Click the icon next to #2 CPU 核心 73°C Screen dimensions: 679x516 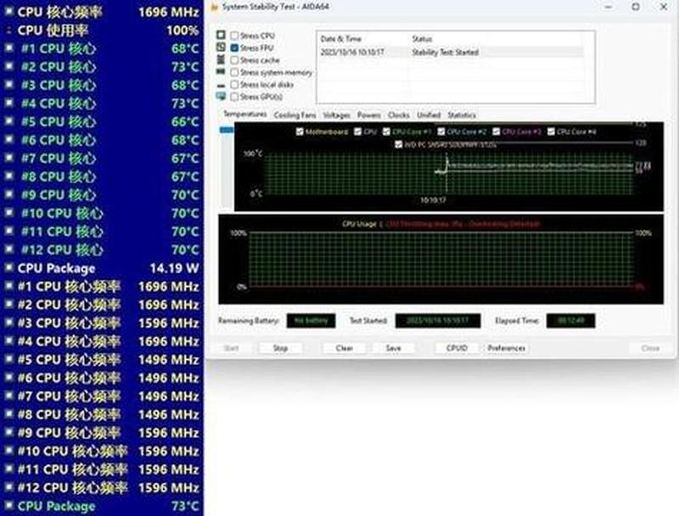click(x=8, y=66)
